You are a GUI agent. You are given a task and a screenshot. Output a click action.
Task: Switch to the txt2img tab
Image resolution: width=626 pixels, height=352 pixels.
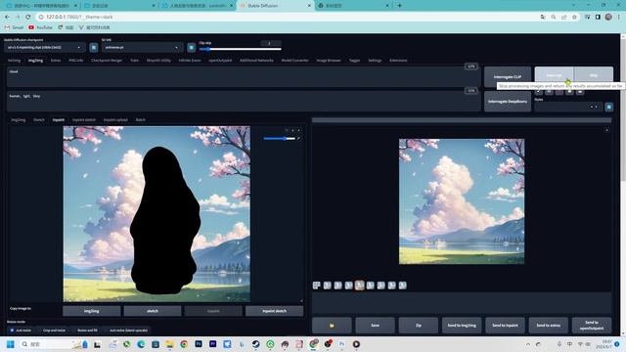coord(14,61)
